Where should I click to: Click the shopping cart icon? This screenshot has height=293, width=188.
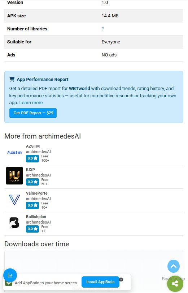[x=12, y=80]
